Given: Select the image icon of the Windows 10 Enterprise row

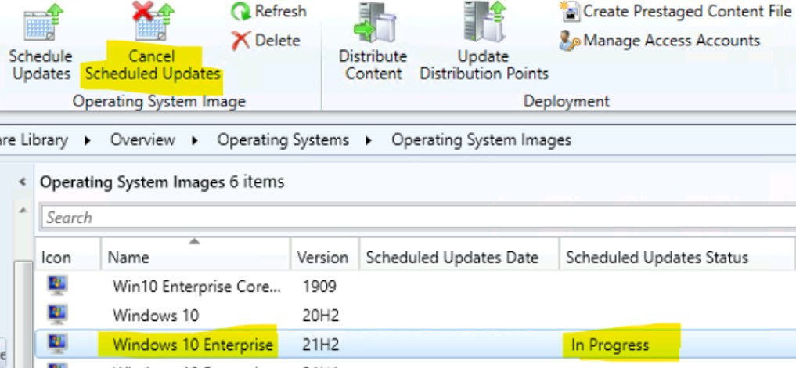Looking at the screenshot, I should pos(57,345).
